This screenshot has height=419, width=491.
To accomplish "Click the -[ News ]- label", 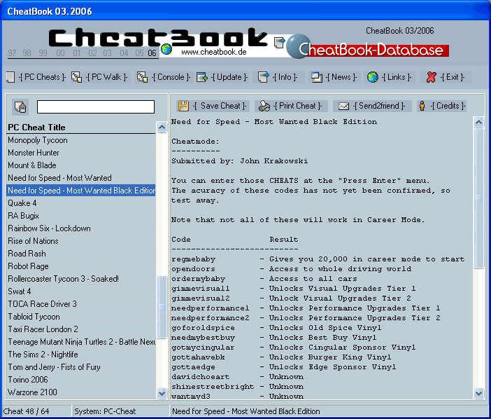I will pyautogui.click(x=341, y=77).
